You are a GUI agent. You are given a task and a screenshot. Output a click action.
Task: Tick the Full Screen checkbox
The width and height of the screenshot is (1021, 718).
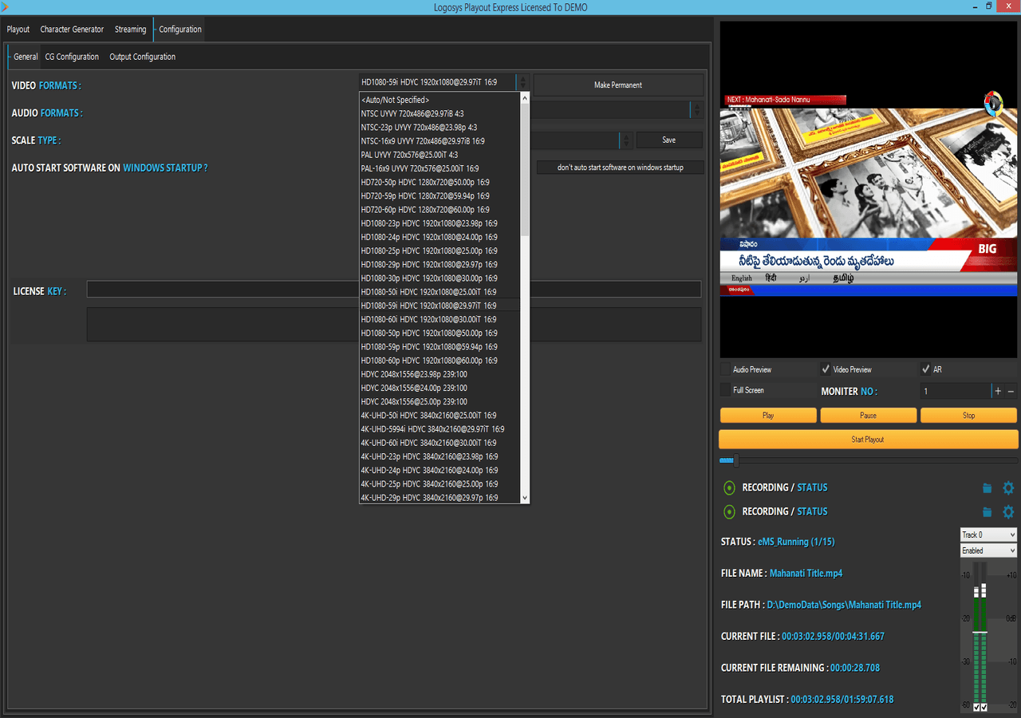pos(725,390)
